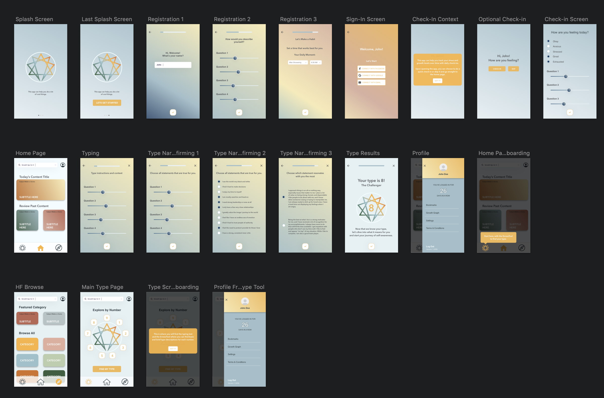
Task: Click back arrow on Registration 2 screen
Action: [x=216, y=32]
